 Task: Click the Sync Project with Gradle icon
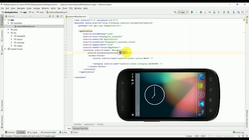224,12
